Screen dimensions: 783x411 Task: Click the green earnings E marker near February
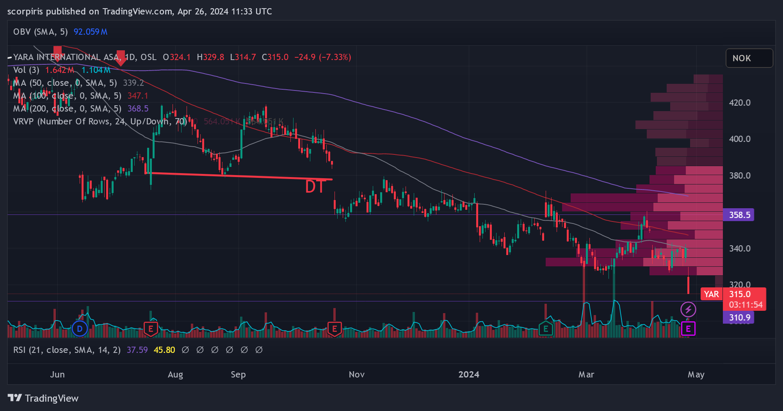click(x=546, y=329)
